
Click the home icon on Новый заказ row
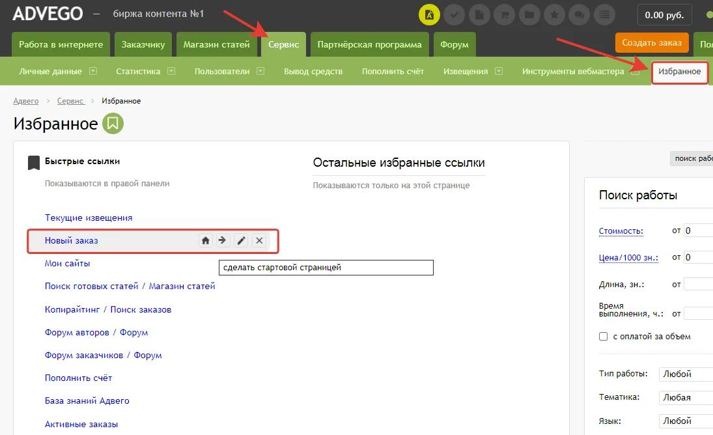click(205, 240)
